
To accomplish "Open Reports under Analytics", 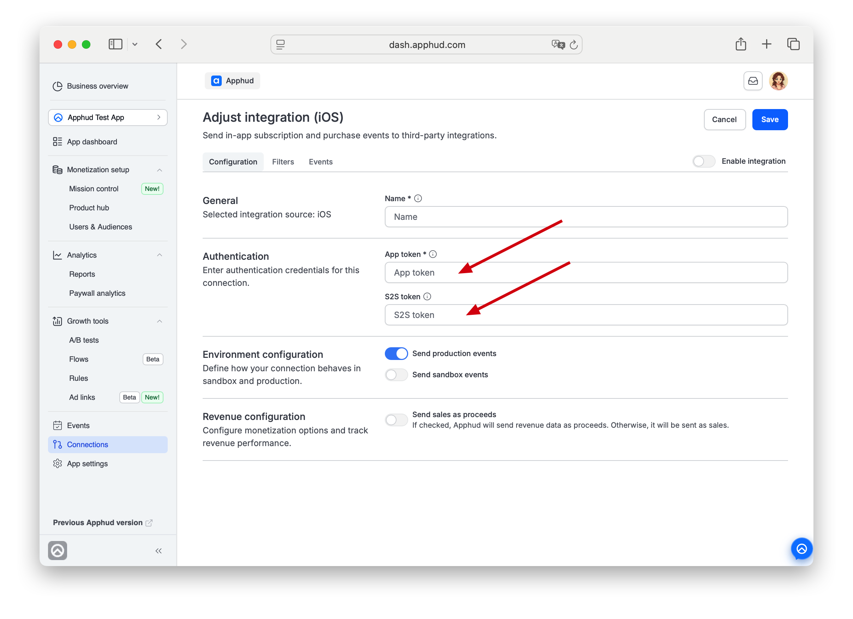I will (82, 274).
